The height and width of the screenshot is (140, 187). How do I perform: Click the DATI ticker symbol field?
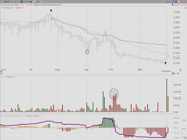7,2
